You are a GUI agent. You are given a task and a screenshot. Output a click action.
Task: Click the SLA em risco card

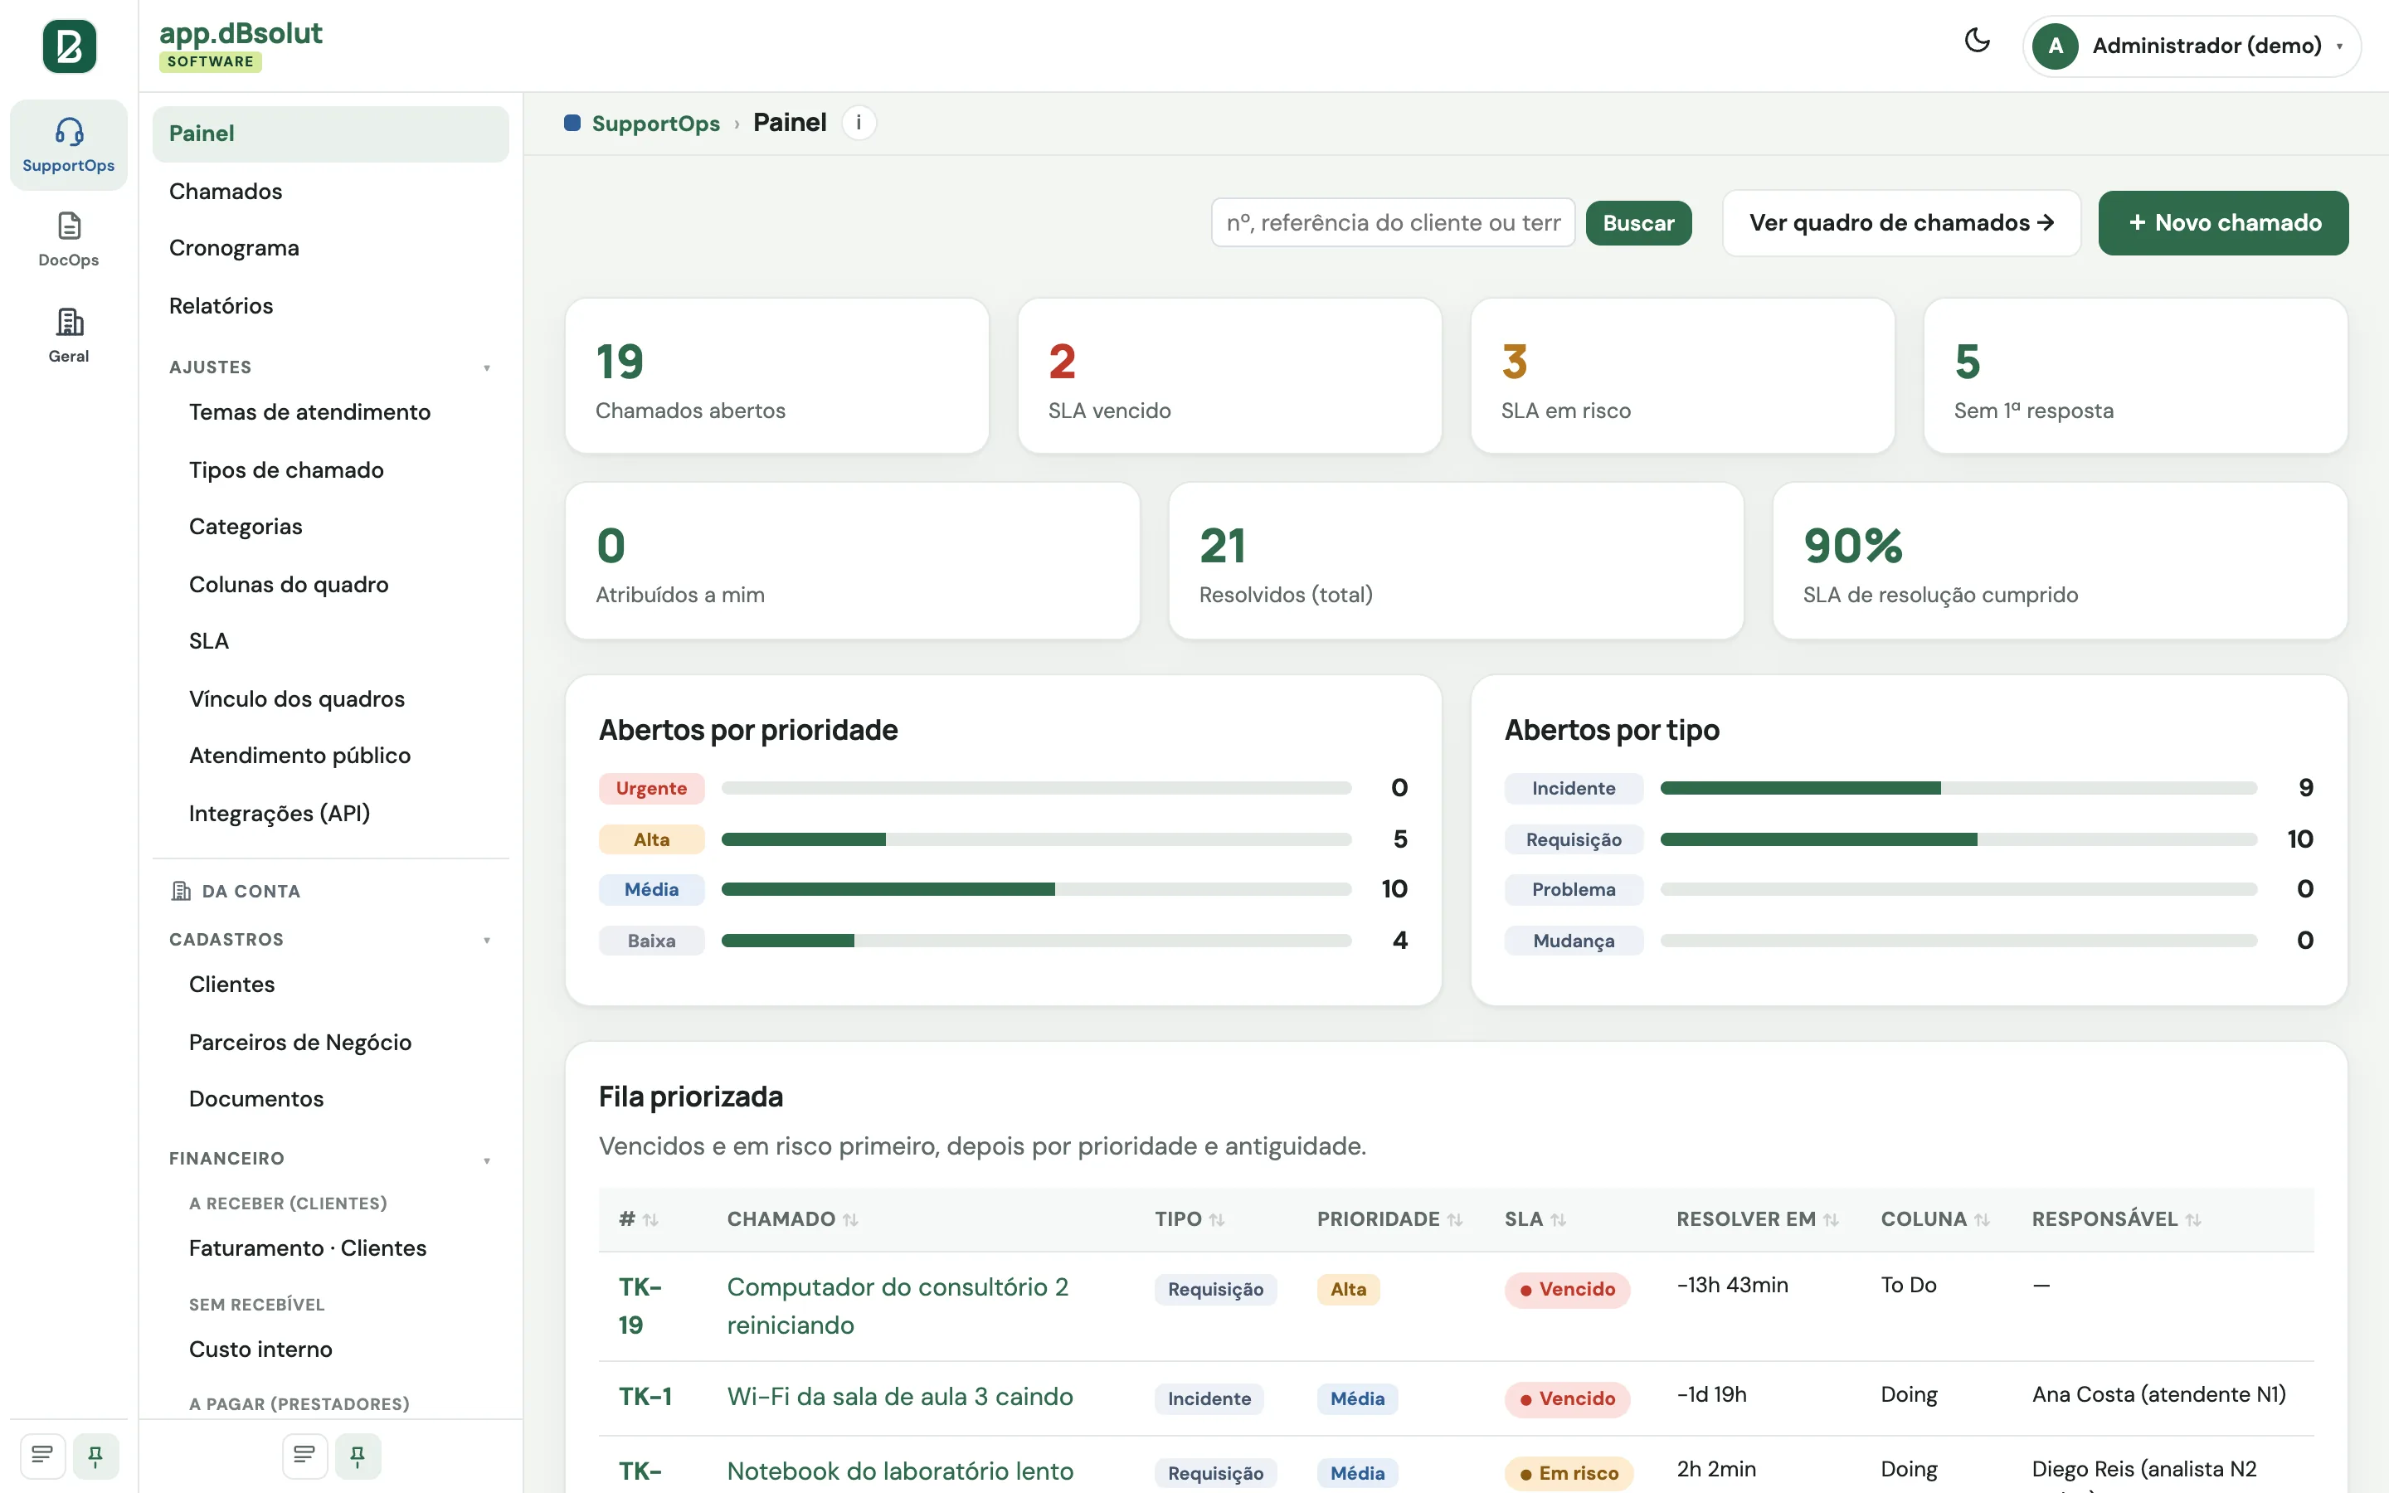point(1682,377)
